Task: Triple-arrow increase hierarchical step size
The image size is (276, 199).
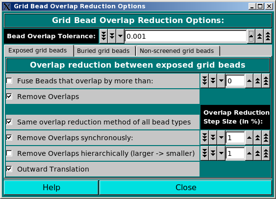Action: click(x=266, y=153)
